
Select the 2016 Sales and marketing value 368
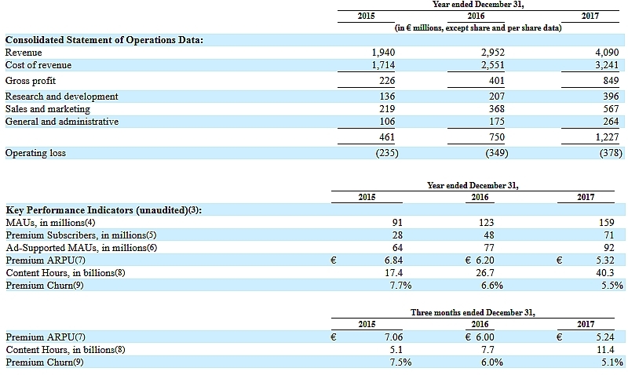[497, 109]
